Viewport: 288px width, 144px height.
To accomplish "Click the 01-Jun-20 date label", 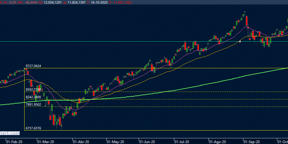I will click(147, 142).
